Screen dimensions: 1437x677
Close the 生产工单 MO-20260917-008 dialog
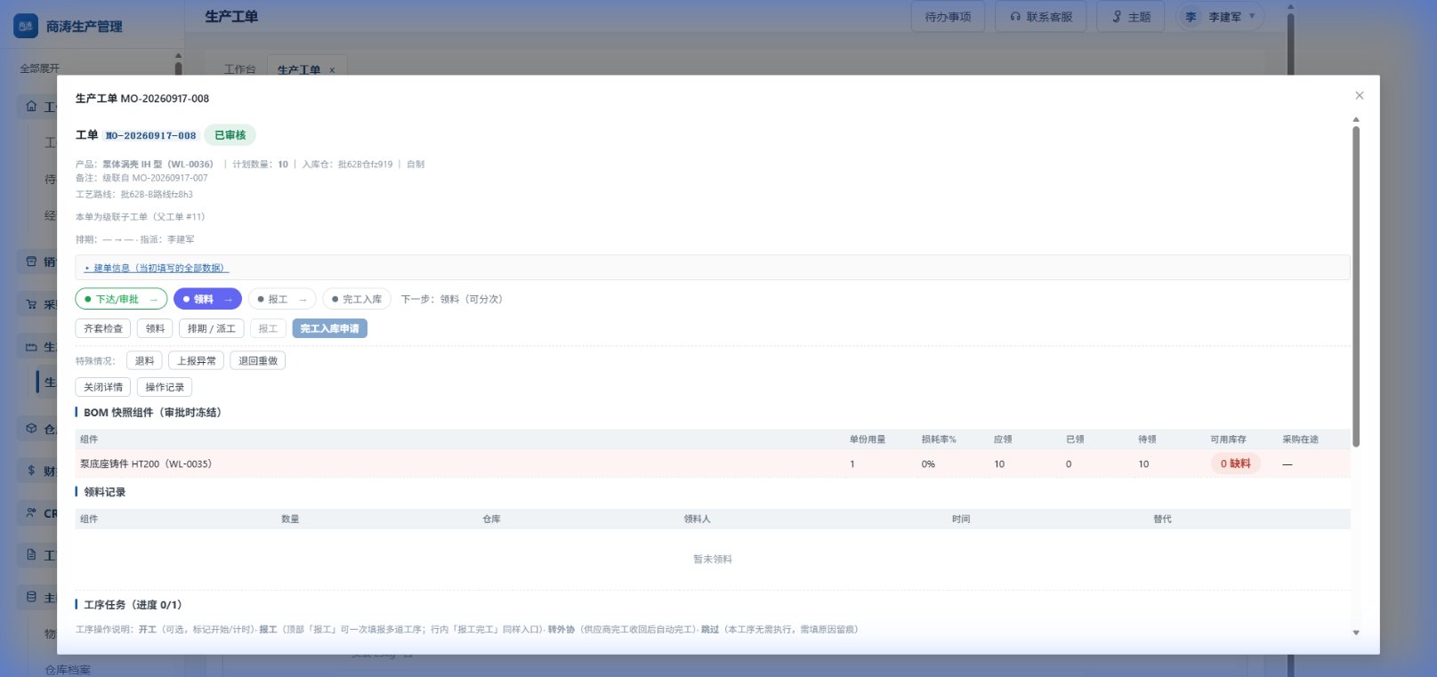tap(1359, 95)
